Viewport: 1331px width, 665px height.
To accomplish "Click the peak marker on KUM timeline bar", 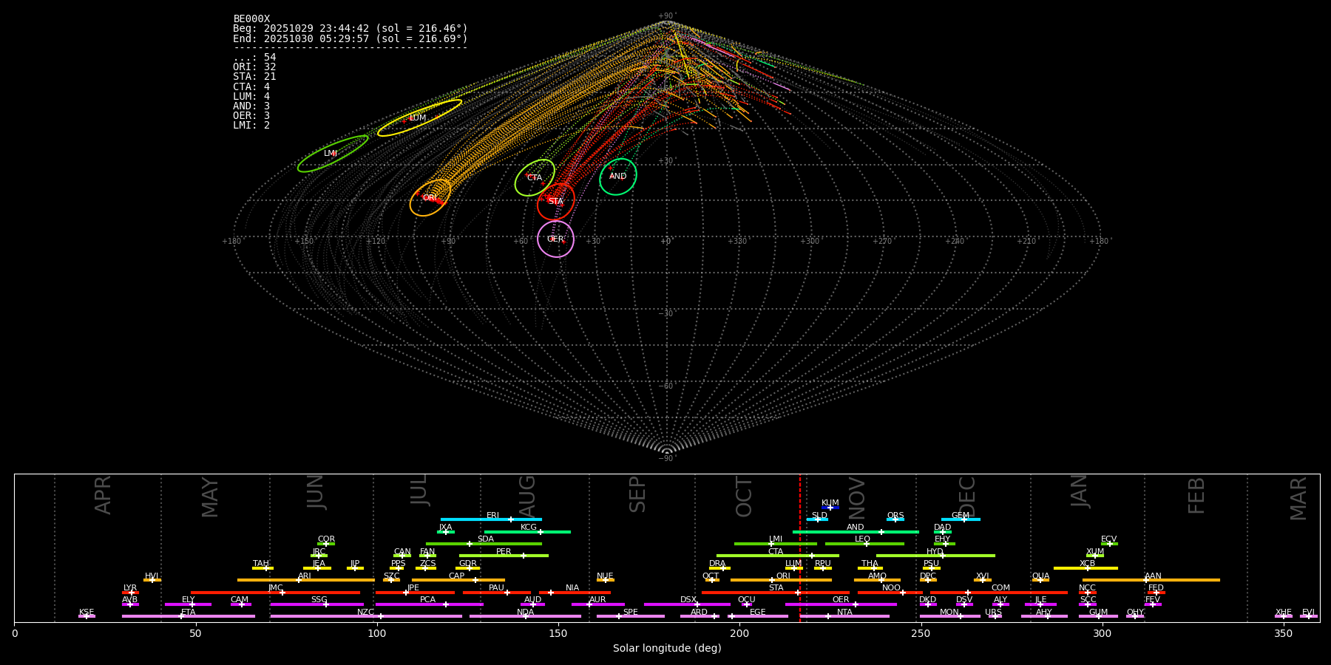I will click(830, 508).
